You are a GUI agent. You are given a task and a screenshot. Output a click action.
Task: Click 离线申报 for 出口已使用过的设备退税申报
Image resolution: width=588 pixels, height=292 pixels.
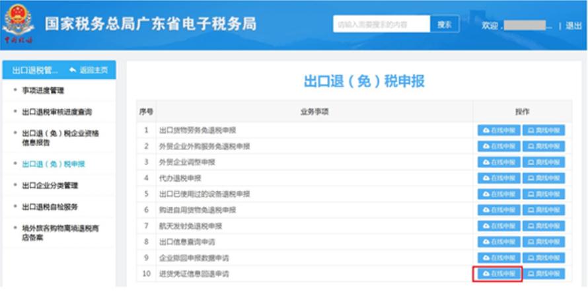(544, 194)
